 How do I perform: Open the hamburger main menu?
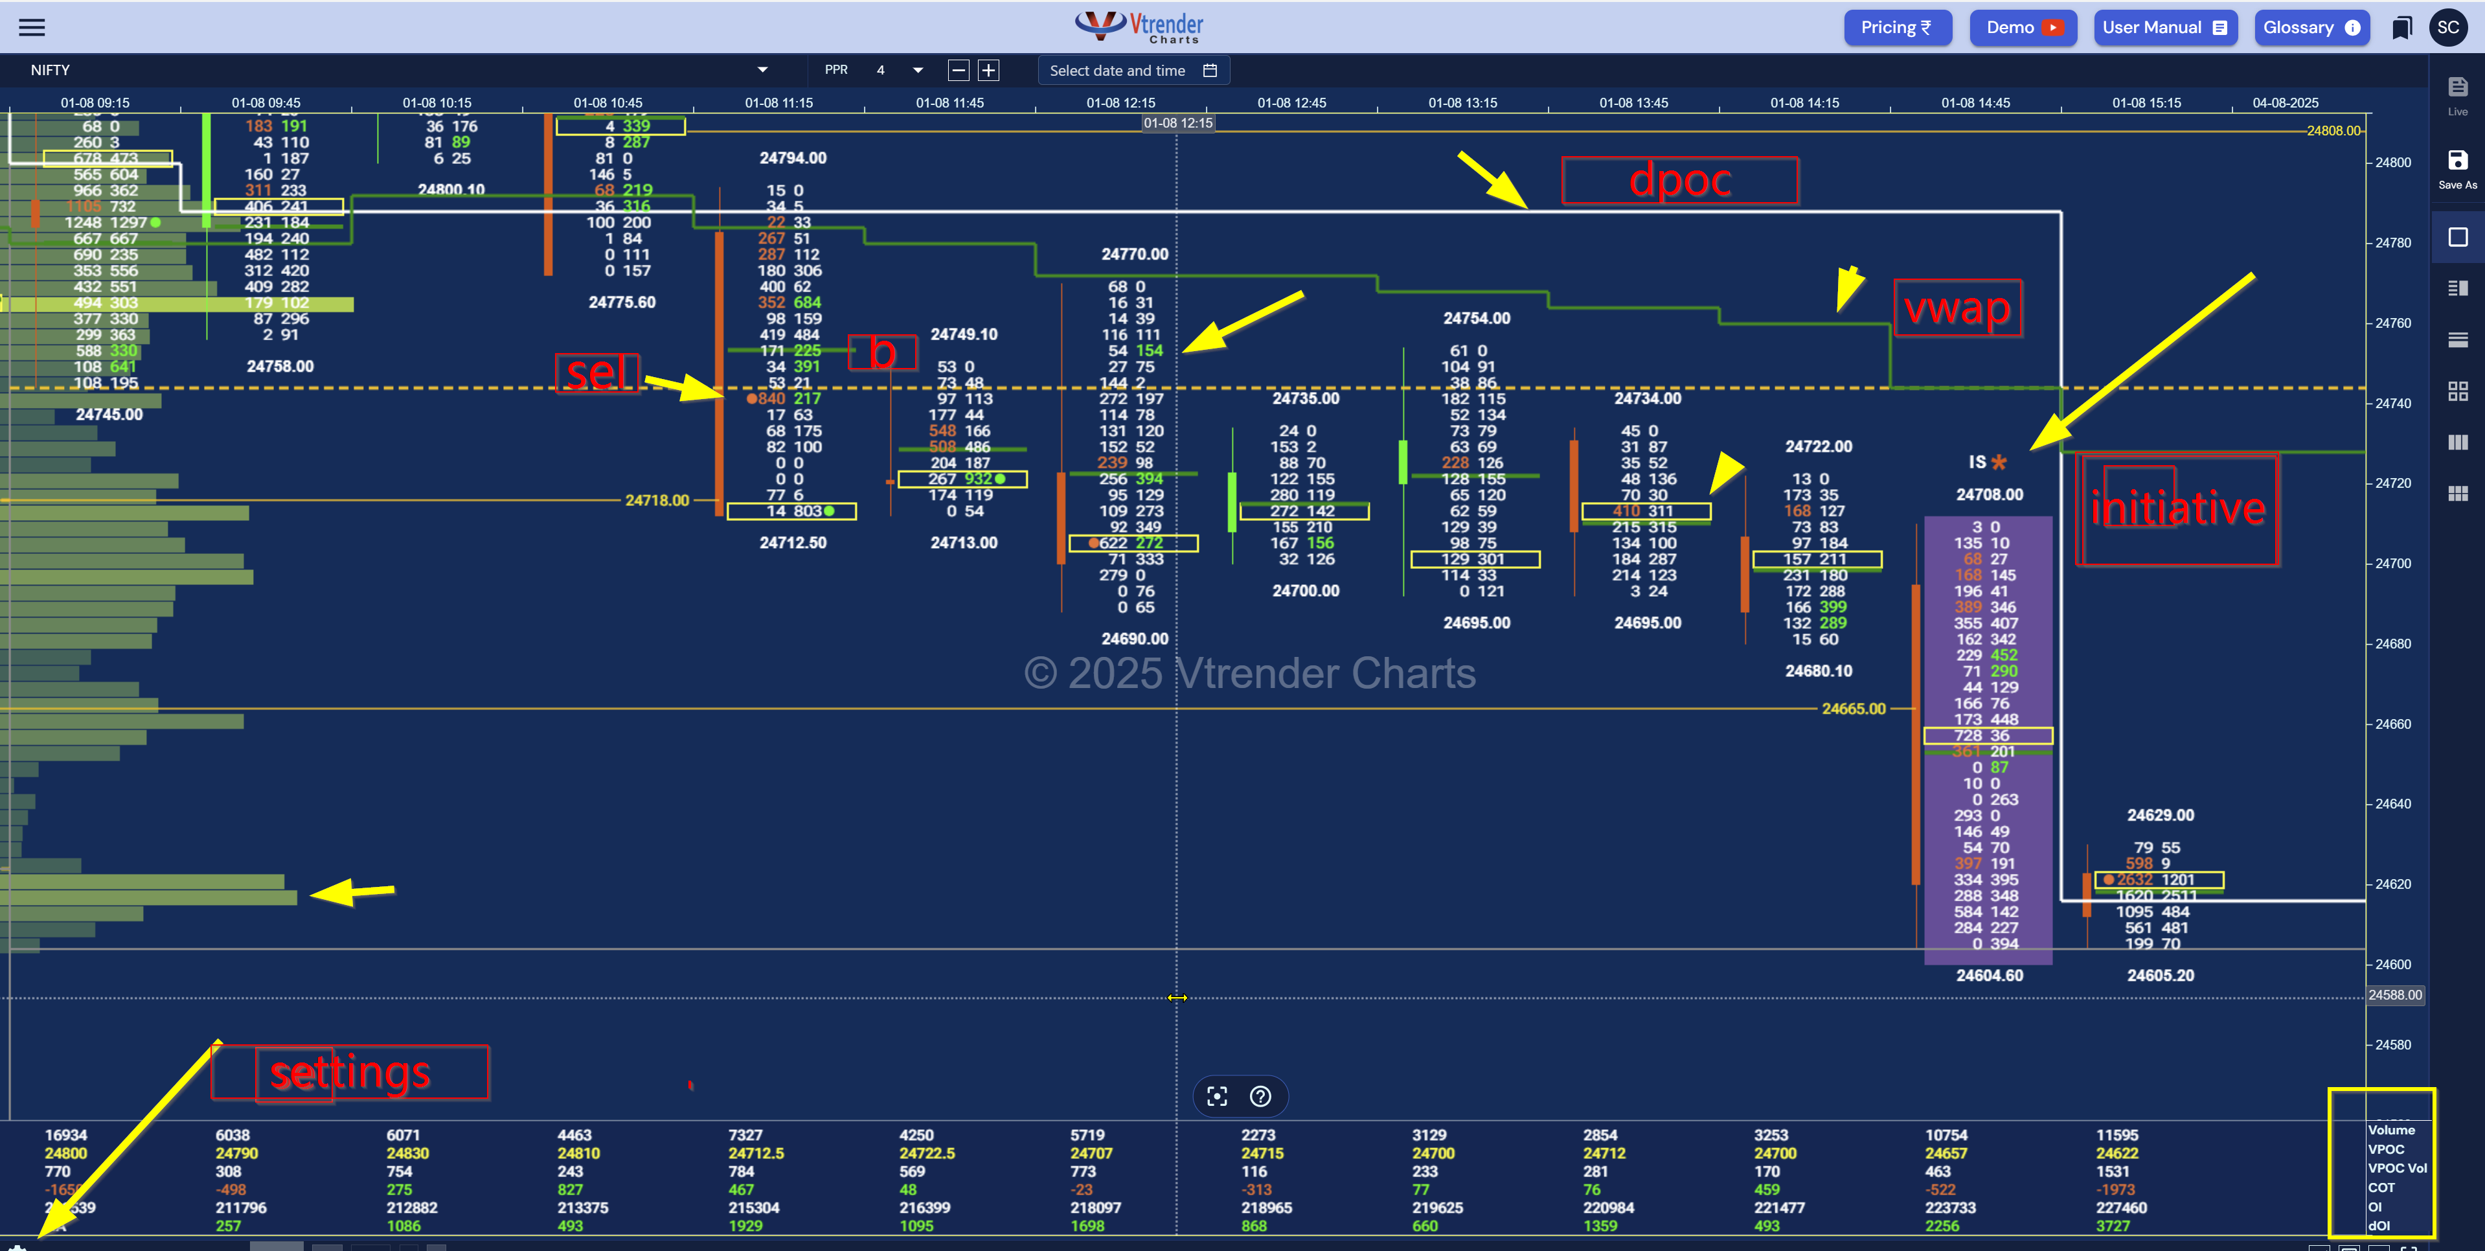pos(32,27)
